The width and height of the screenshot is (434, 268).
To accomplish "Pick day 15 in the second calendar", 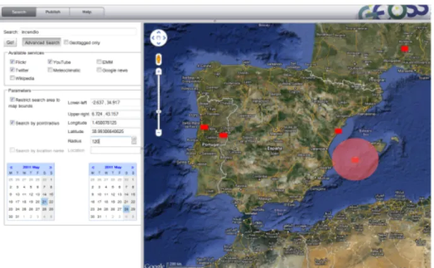I will click(x=133, y=194).
